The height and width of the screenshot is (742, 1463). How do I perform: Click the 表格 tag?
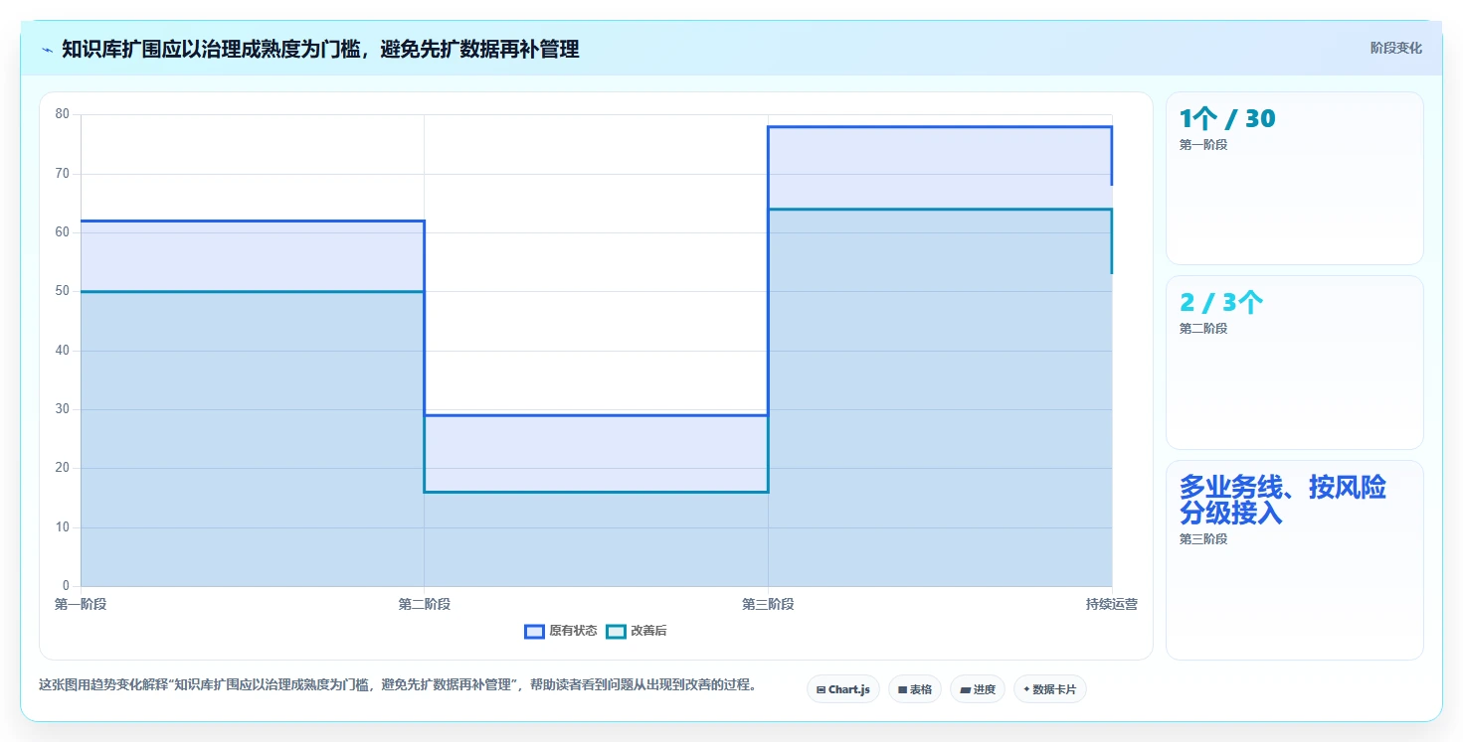click(x=914, y=689)
